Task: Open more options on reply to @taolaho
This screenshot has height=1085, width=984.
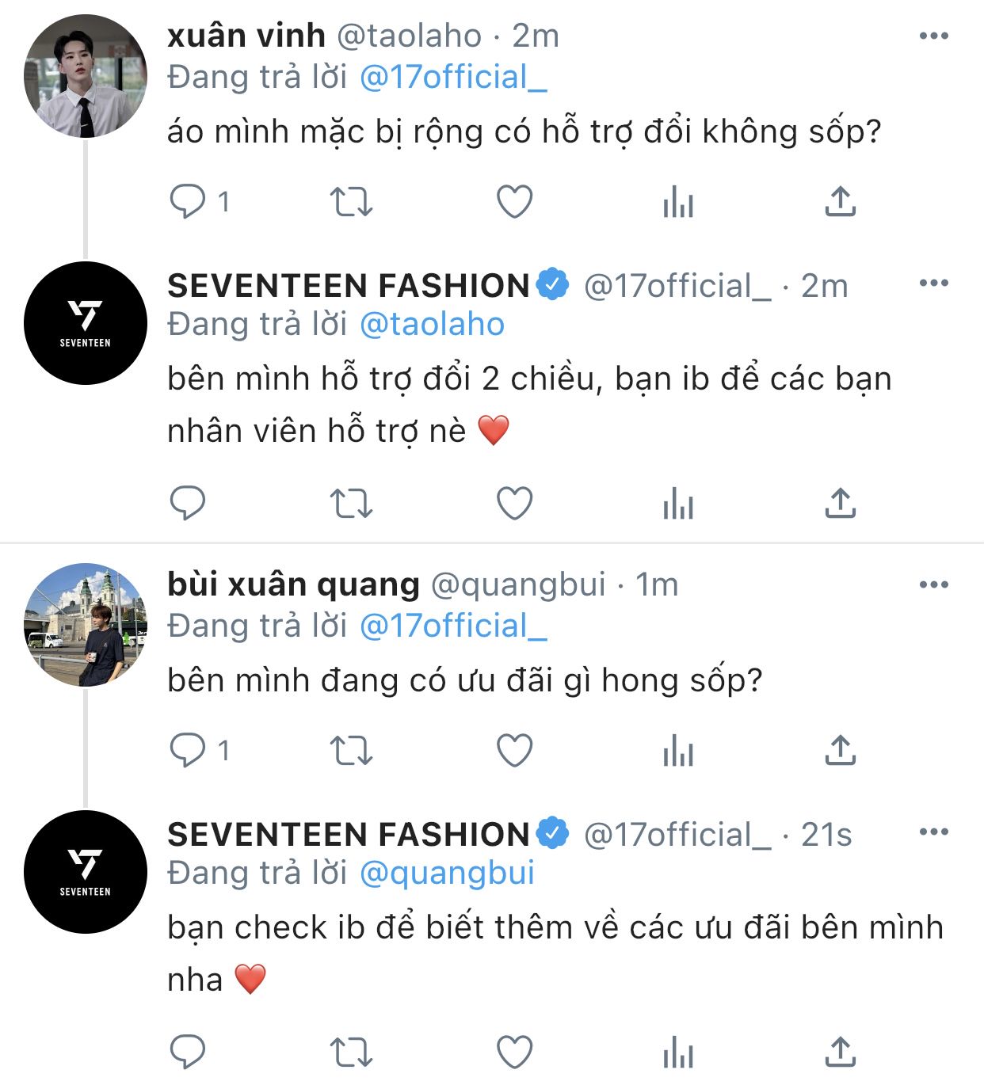Action: click(x=933, y=283)
